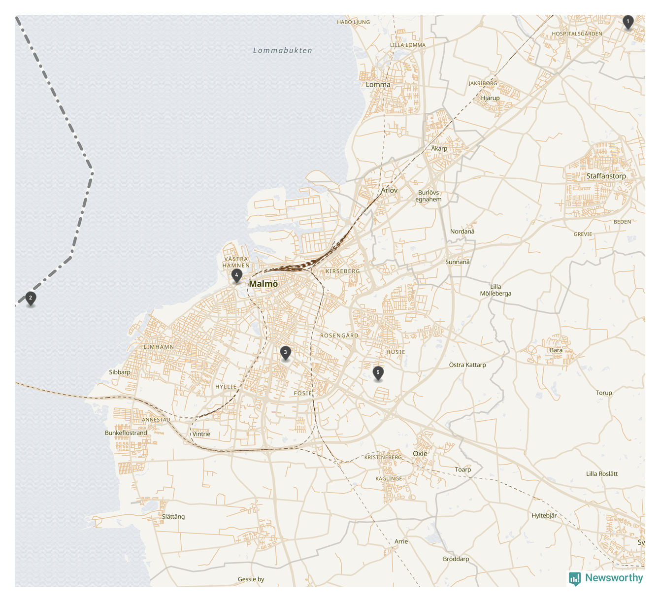
Task: Select the Lilla Lomma label
Action: (408, 45)
